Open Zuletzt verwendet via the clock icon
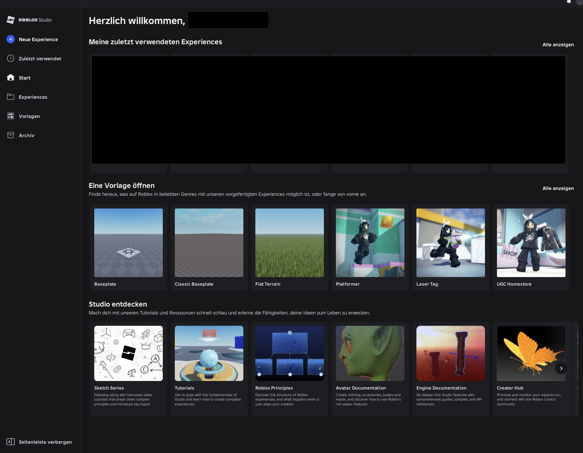Viewport: 583px width, 453px height. click(x=11, y=58)
